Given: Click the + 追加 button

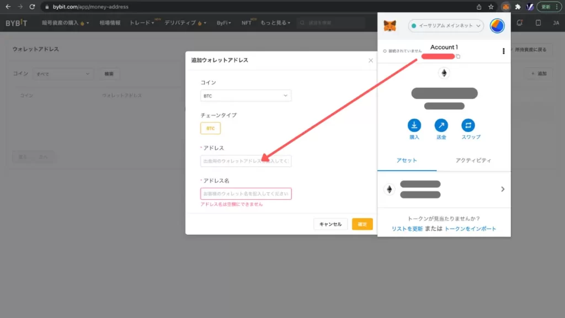Looking at the screenshot, I should pyautogui.click(x=539, y=73).
